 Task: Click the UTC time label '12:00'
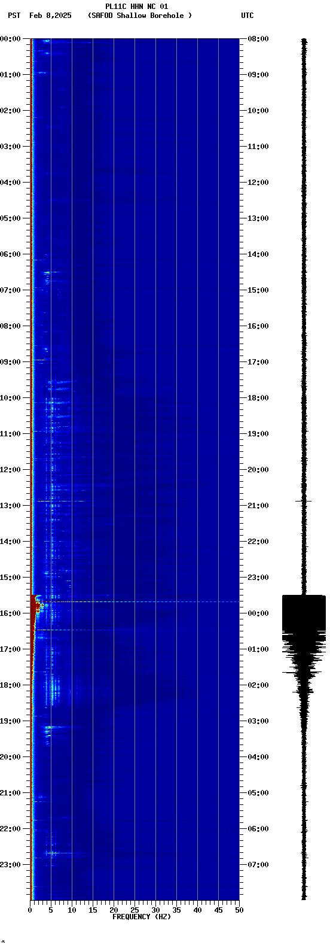tap(258, 183)
